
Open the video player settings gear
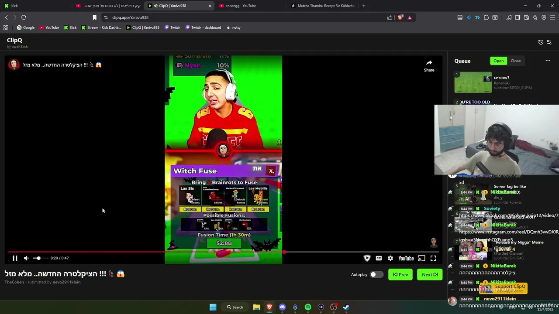[x=390, y=258]
